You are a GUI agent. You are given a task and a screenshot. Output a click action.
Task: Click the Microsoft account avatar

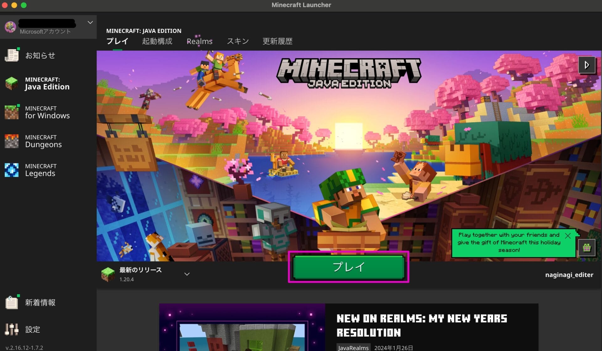10,27
